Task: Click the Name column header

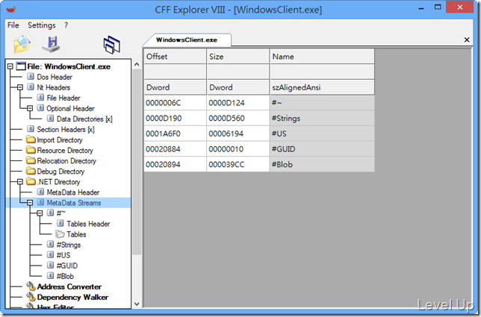Action: [x=322, y=57]
